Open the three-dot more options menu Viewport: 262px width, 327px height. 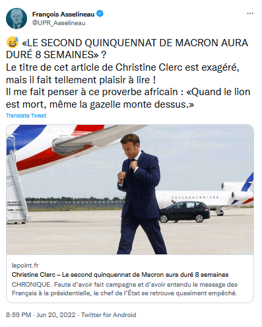[x=250, y=14]
